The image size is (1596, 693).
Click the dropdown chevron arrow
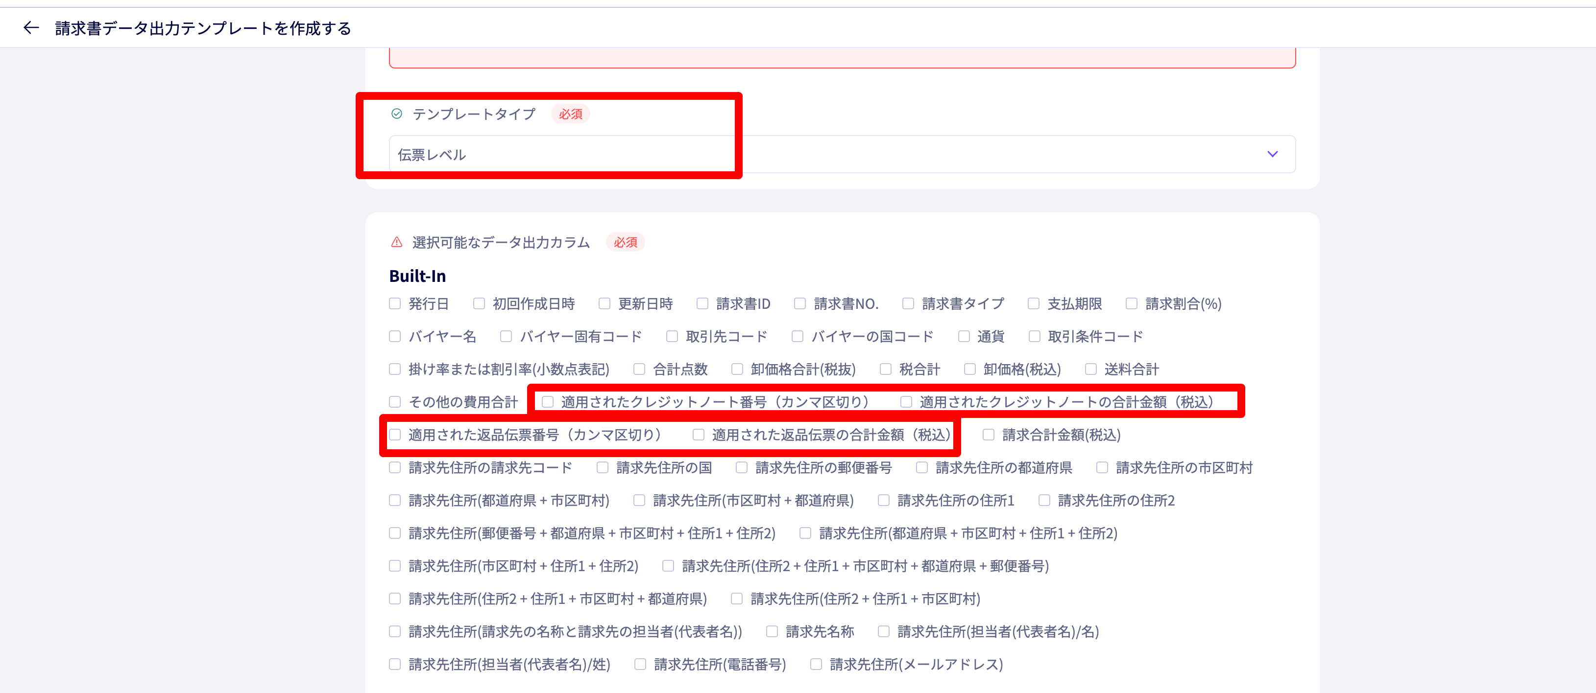1272,154
